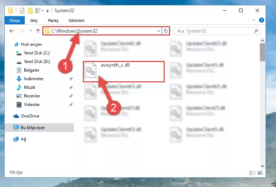Click the magnifier search icon
276x187 pixels.
pos(256,31)
